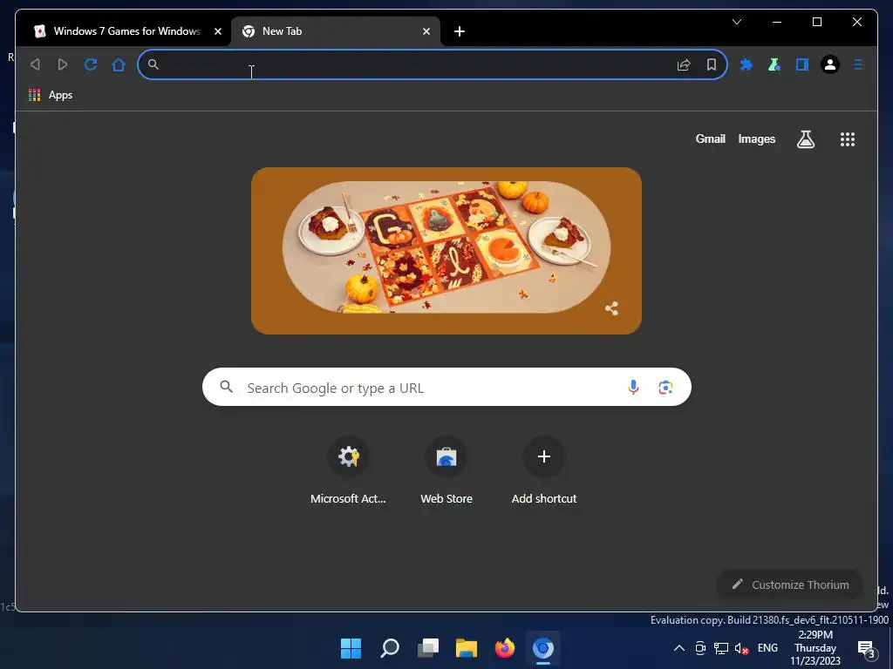
Task: Launch File Explorer from taskbar
Action: (x=467, y=648)
